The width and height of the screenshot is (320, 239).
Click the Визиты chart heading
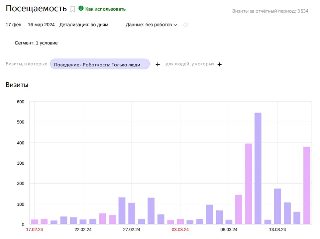click(x=17, y=85)
